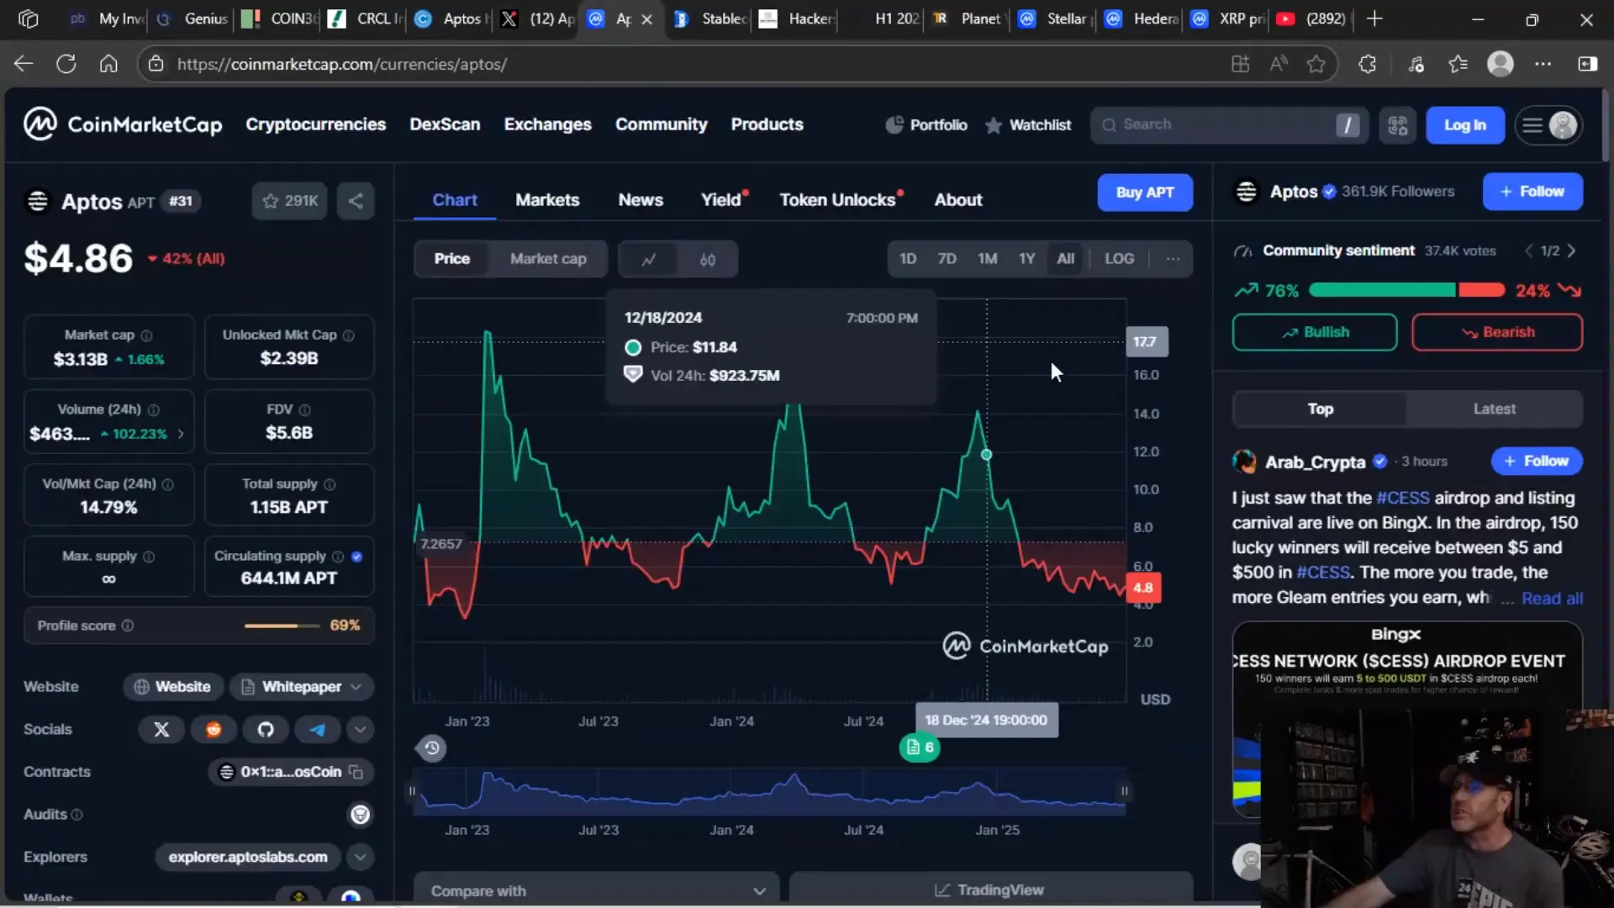The image size is (1614, 908).
Task: Set chart range to 7D
Action: pyautogui.click(x=947, y=259)
